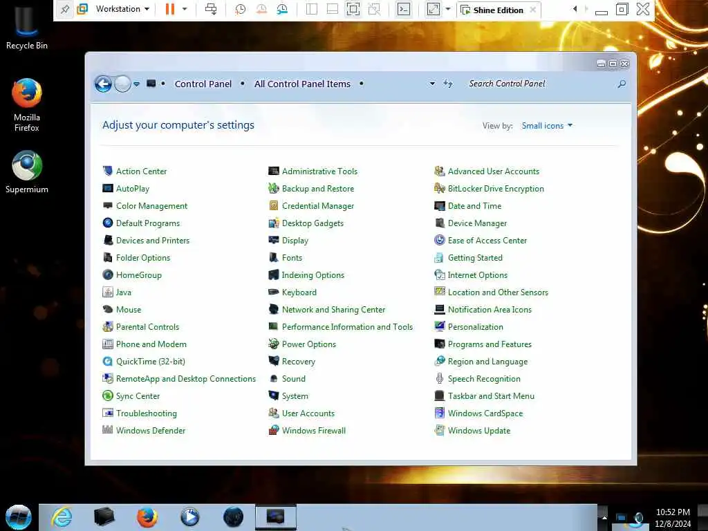Screen dimensions: 708x531
Task: Open Default Programs icon
Action: point(107,223)
